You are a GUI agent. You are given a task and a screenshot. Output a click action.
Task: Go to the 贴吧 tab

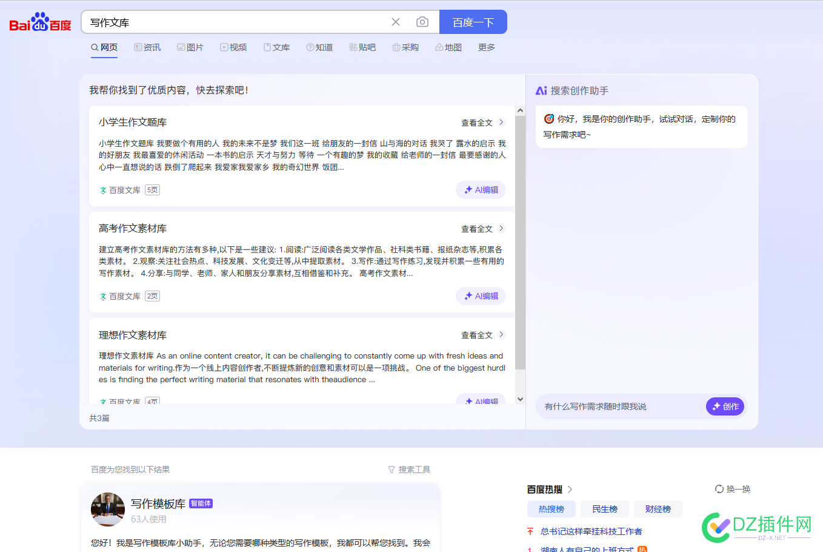pos(362,47)
